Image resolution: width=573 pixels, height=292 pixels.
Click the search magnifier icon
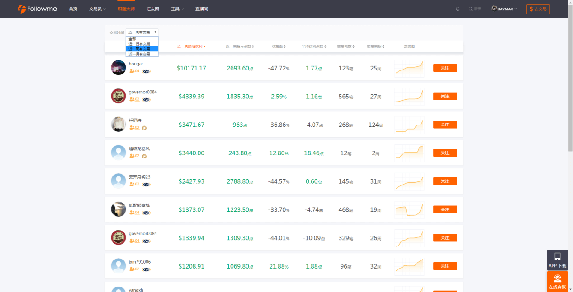click(470, 9)
